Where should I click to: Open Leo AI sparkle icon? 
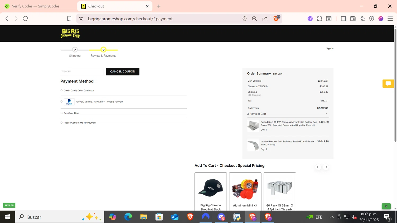click(x=362, y=19)
